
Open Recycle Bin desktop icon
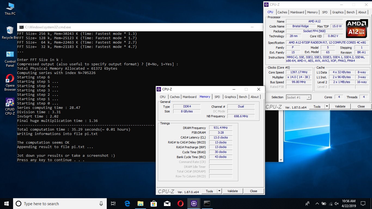click(10, 33)
